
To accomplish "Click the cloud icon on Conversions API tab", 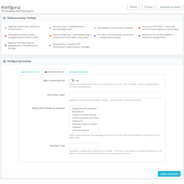I will point(46,72).
